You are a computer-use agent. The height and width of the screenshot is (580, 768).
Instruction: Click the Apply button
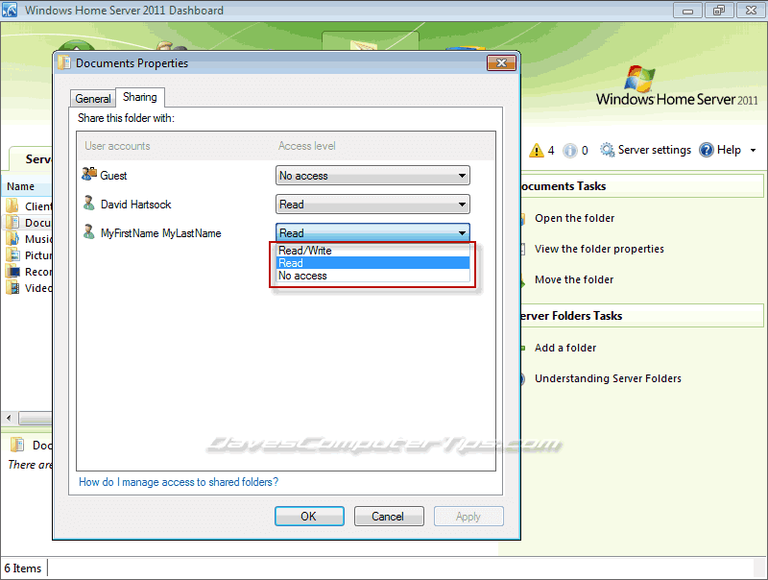(468, 517)
